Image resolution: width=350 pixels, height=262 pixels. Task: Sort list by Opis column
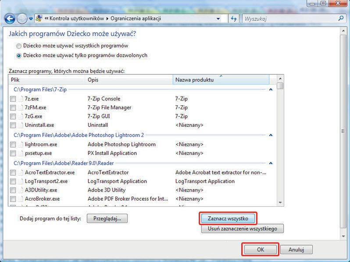[129, 80]
